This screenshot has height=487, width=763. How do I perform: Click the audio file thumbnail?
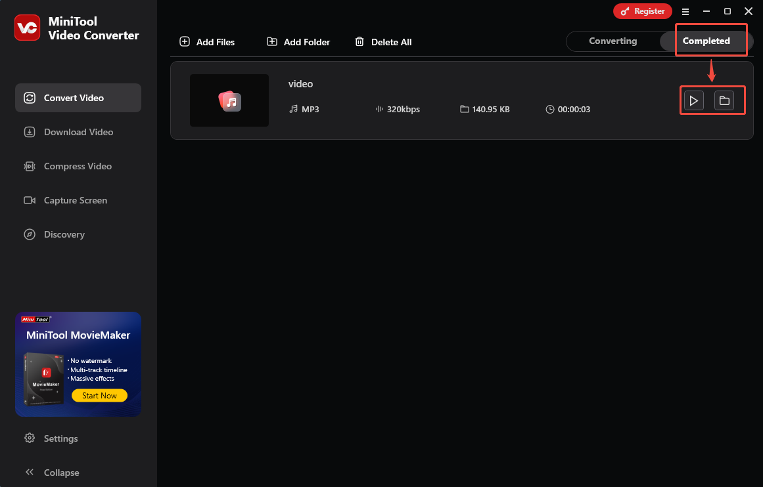pos(229,100)
